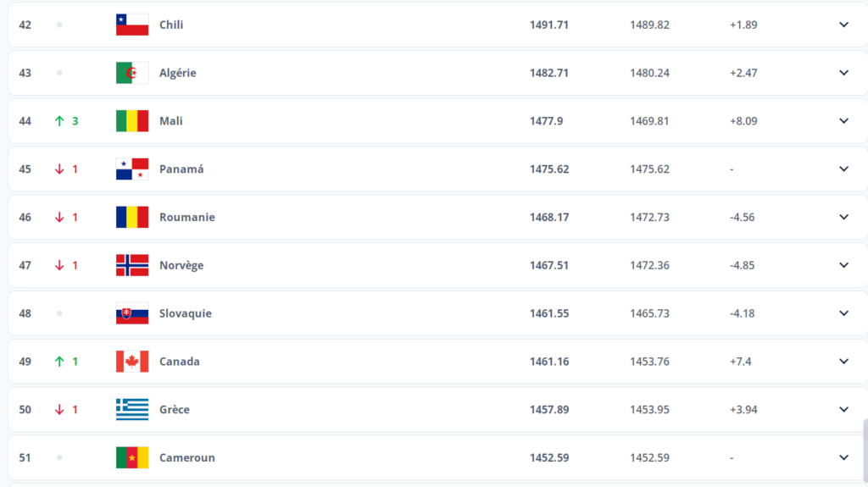Click the Canada maple leaf flag

(x=132, y=362)
